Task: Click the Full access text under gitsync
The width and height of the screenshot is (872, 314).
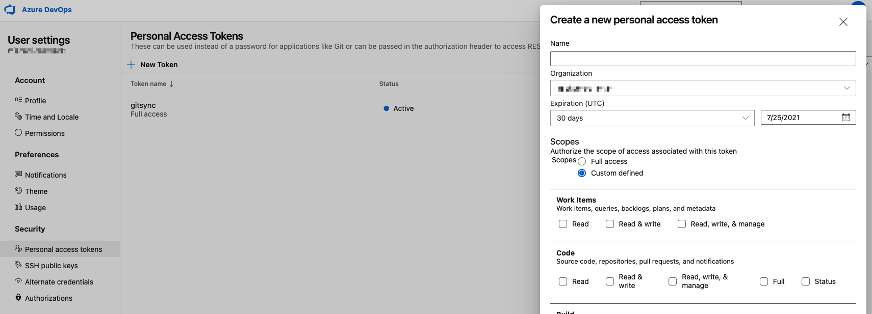Action: click(x=148, y=114)
